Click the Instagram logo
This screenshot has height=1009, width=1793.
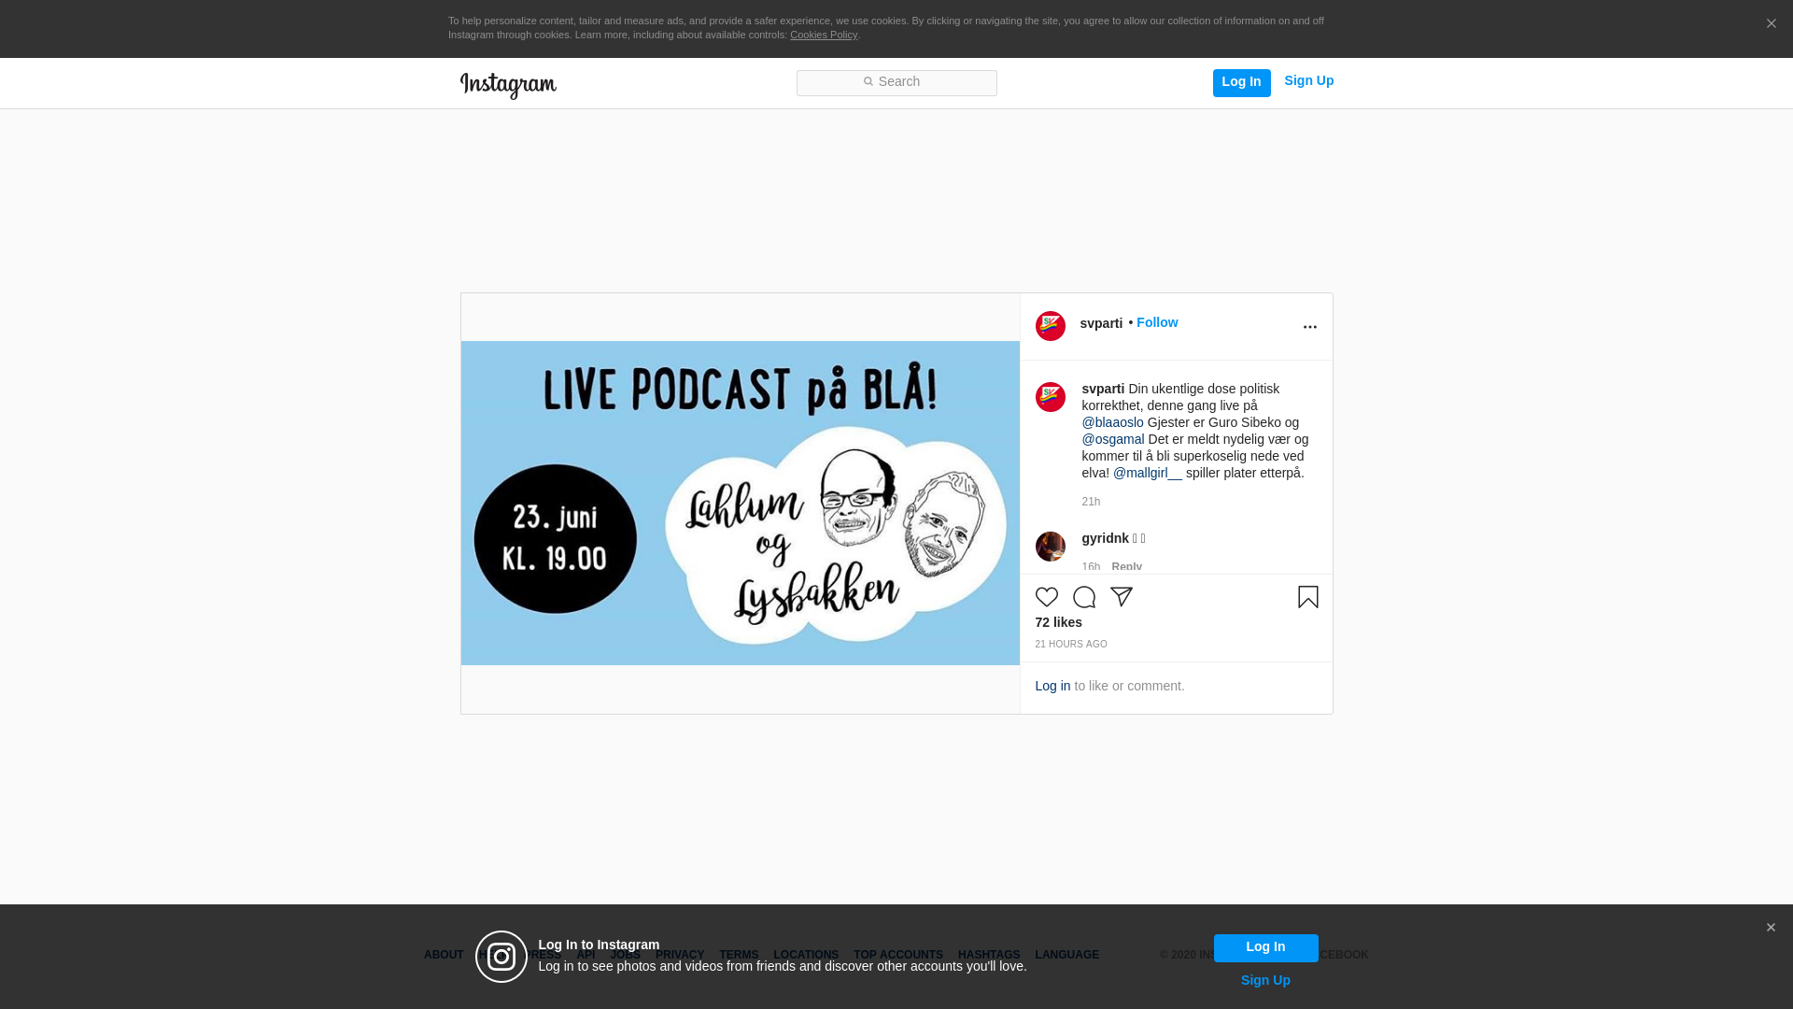point(508,86)
